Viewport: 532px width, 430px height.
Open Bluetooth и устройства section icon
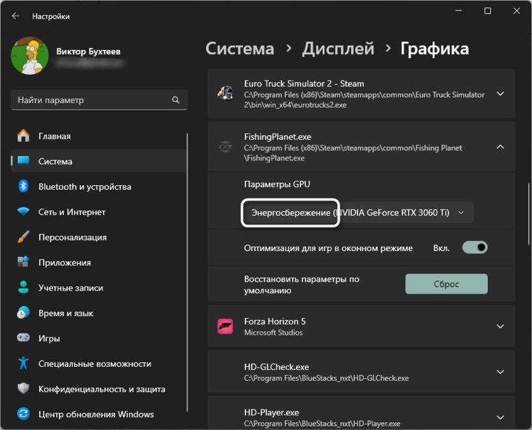tap(24, 186)
